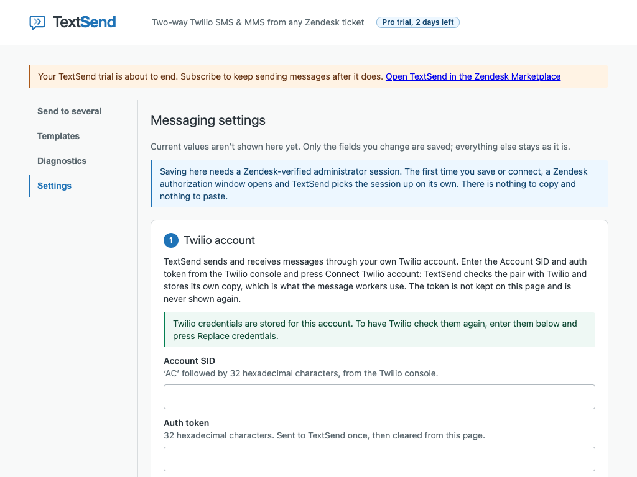Screen dimensions: 637x477
Task: Open the Send to several section
Action: click(70, 111)
